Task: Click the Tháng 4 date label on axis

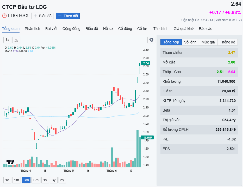Action: coord(26,171)
